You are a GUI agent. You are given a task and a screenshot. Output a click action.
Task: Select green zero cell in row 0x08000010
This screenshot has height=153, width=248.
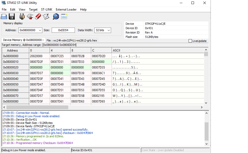(101, 62)
